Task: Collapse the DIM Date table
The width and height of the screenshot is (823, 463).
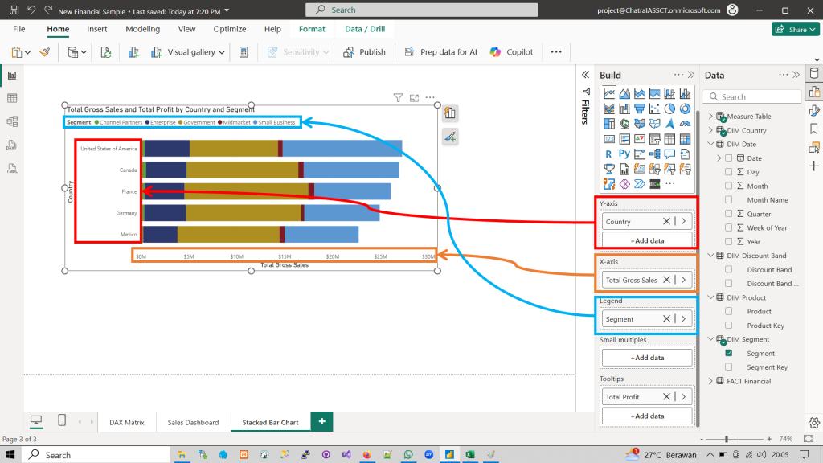Action: pyautogui.click(x=710, y=144)
